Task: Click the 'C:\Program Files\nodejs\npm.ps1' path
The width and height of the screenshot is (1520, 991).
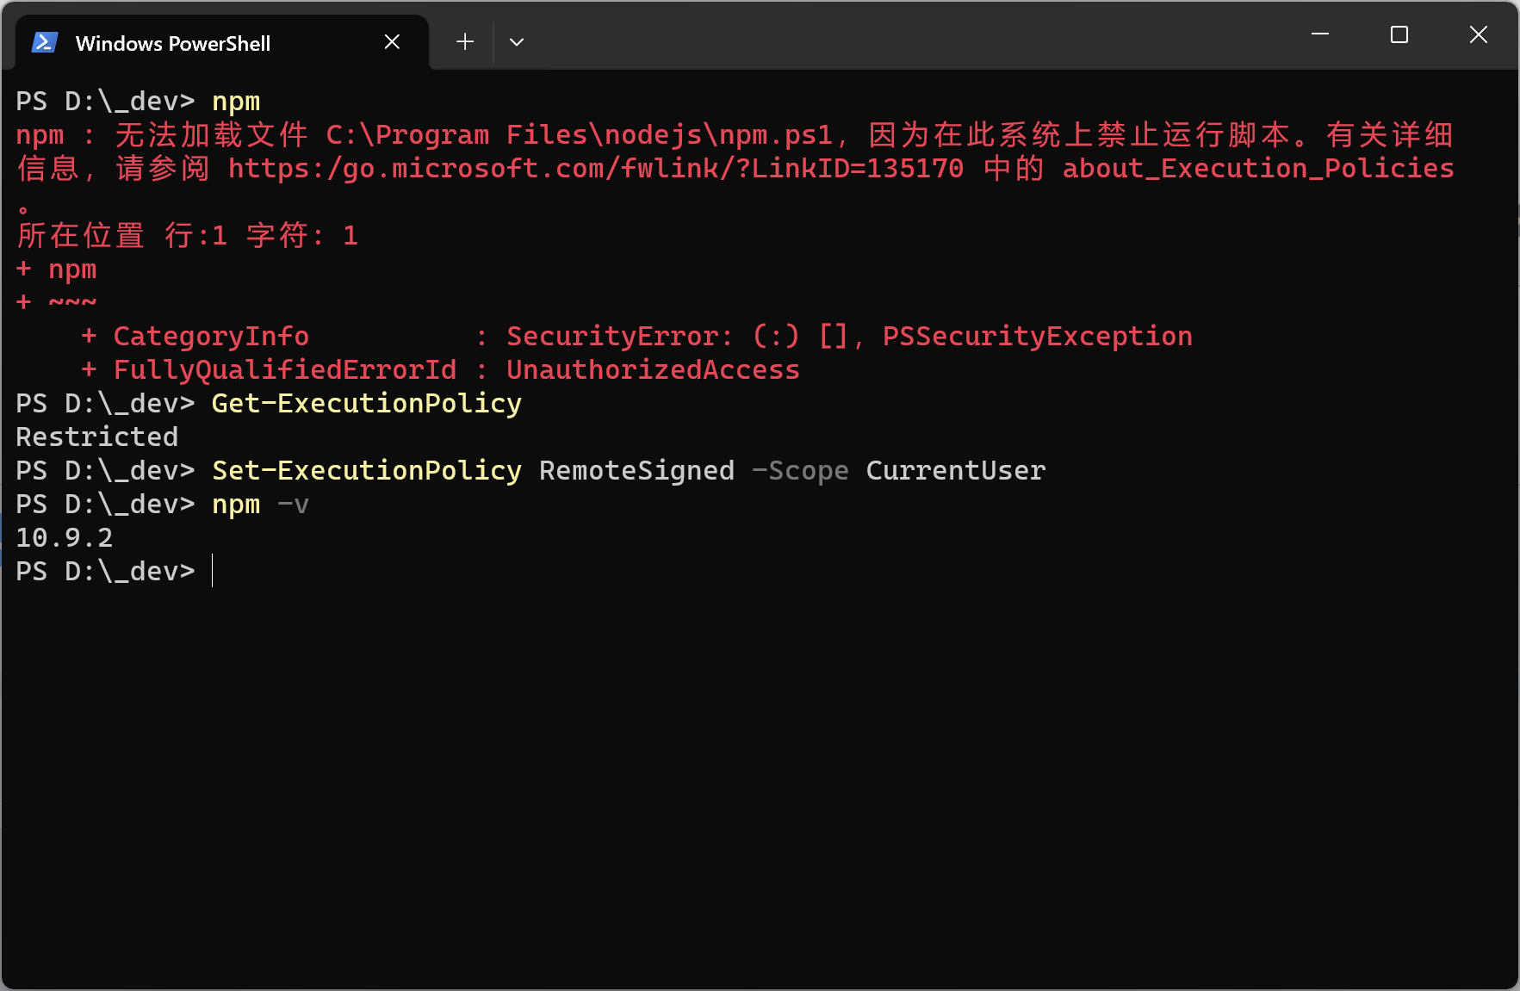Action: click(580, 134)
